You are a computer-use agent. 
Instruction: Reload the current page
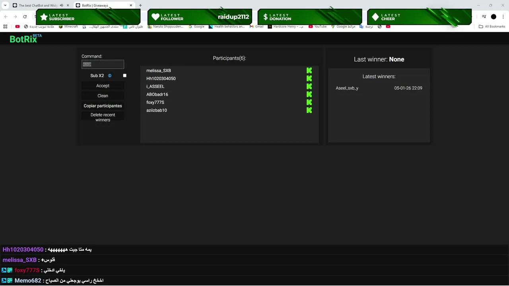(x=25, y=17)
